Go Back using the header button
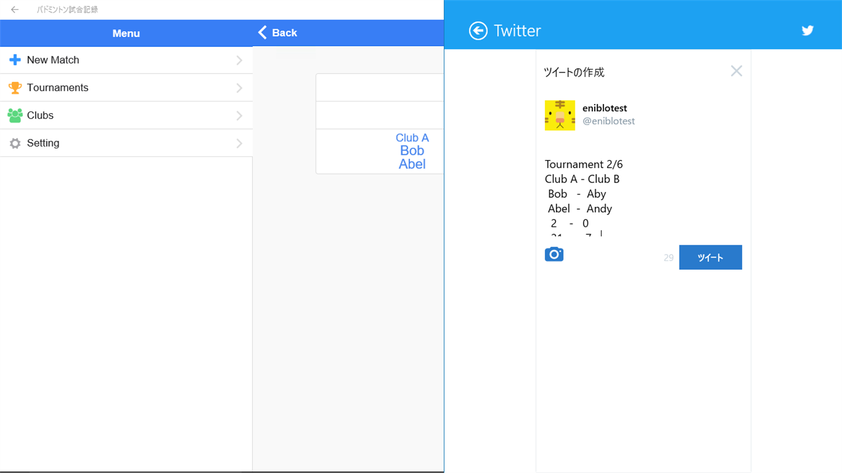Screen dimensions: 842x473 (278, 33)
